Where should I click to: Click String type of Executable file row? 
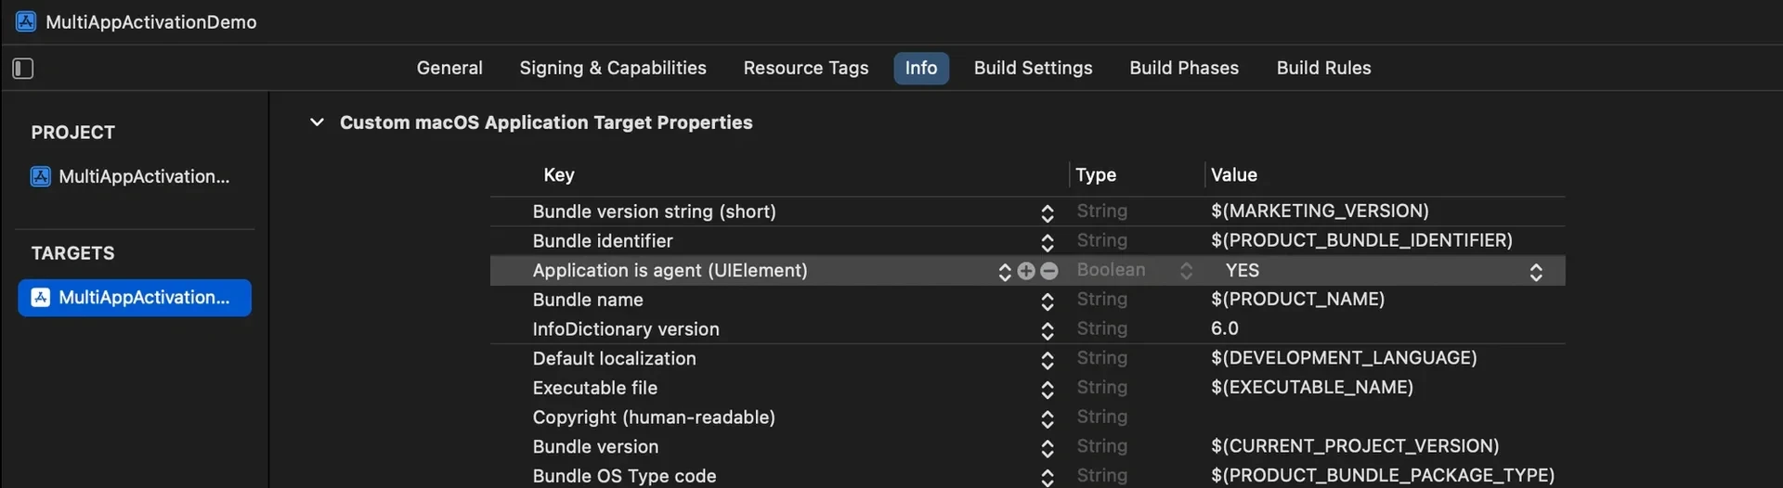(1102, 388)
